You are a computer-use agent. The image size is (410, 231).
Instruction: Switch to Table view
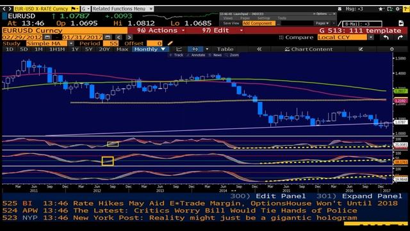(225, 49)
